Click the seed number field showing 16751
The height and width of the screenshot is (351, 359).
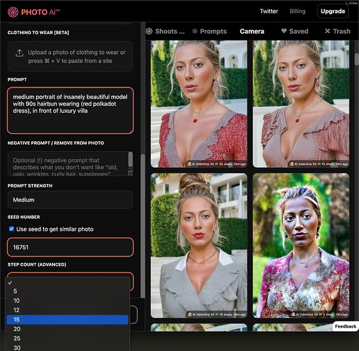point(70,247)
